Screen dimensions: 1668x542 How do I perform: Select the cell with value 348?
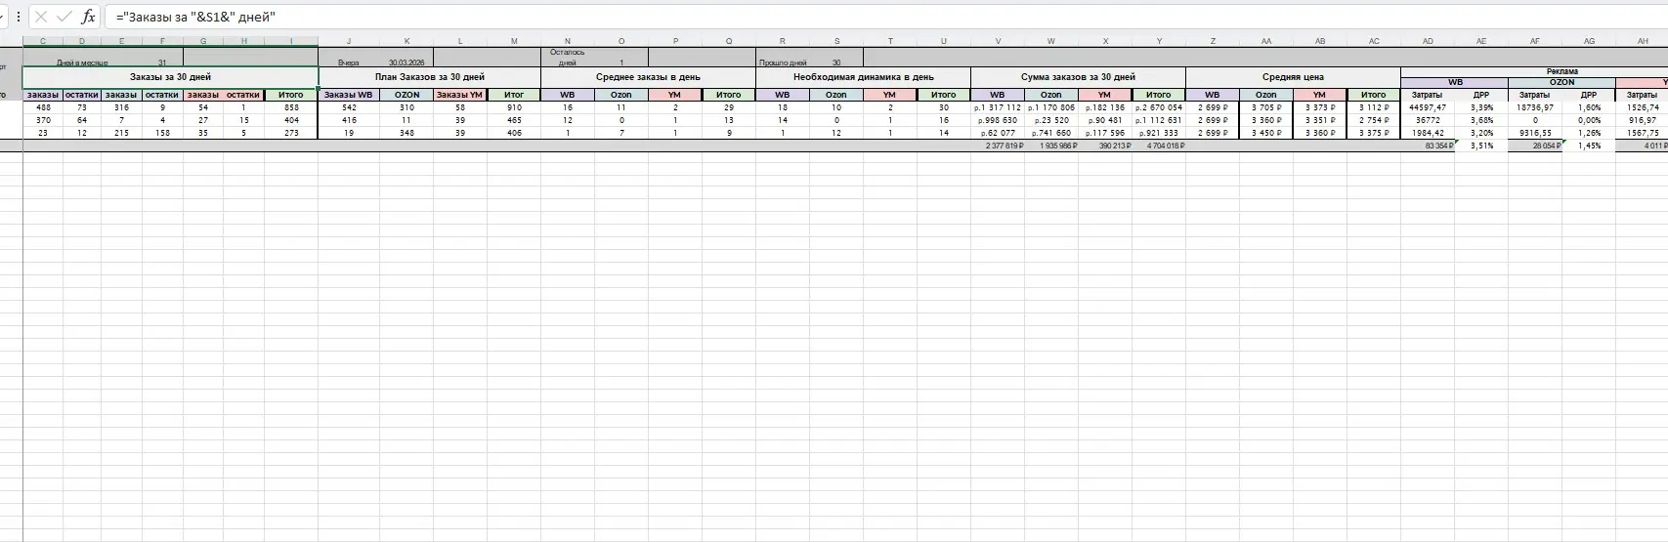pos(406,133)
